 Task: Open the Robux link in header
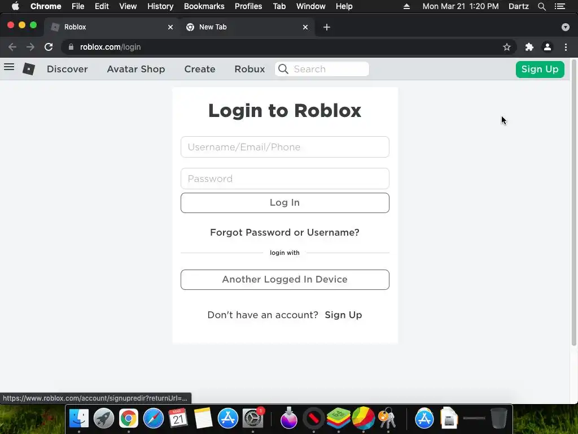point(249,69)
